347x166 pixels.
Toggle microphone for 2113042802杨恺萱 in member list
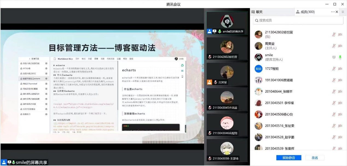coord(334,35)
